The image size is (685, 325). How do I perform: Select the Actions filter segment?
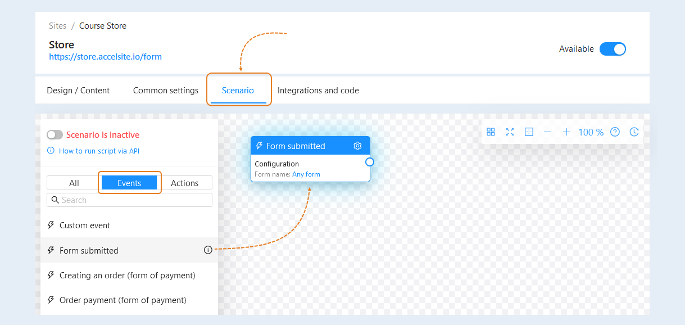tap(184, 183)
